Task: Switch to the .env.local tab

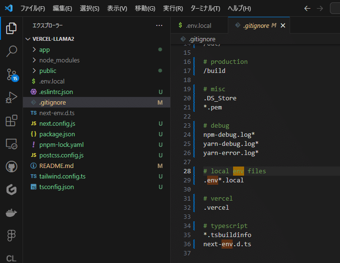Action: tap(195, 25)
